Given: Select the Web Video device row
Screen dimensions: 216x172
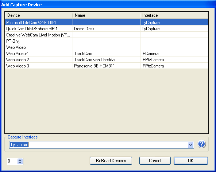Looking at the screenshot, I should 107,47.
